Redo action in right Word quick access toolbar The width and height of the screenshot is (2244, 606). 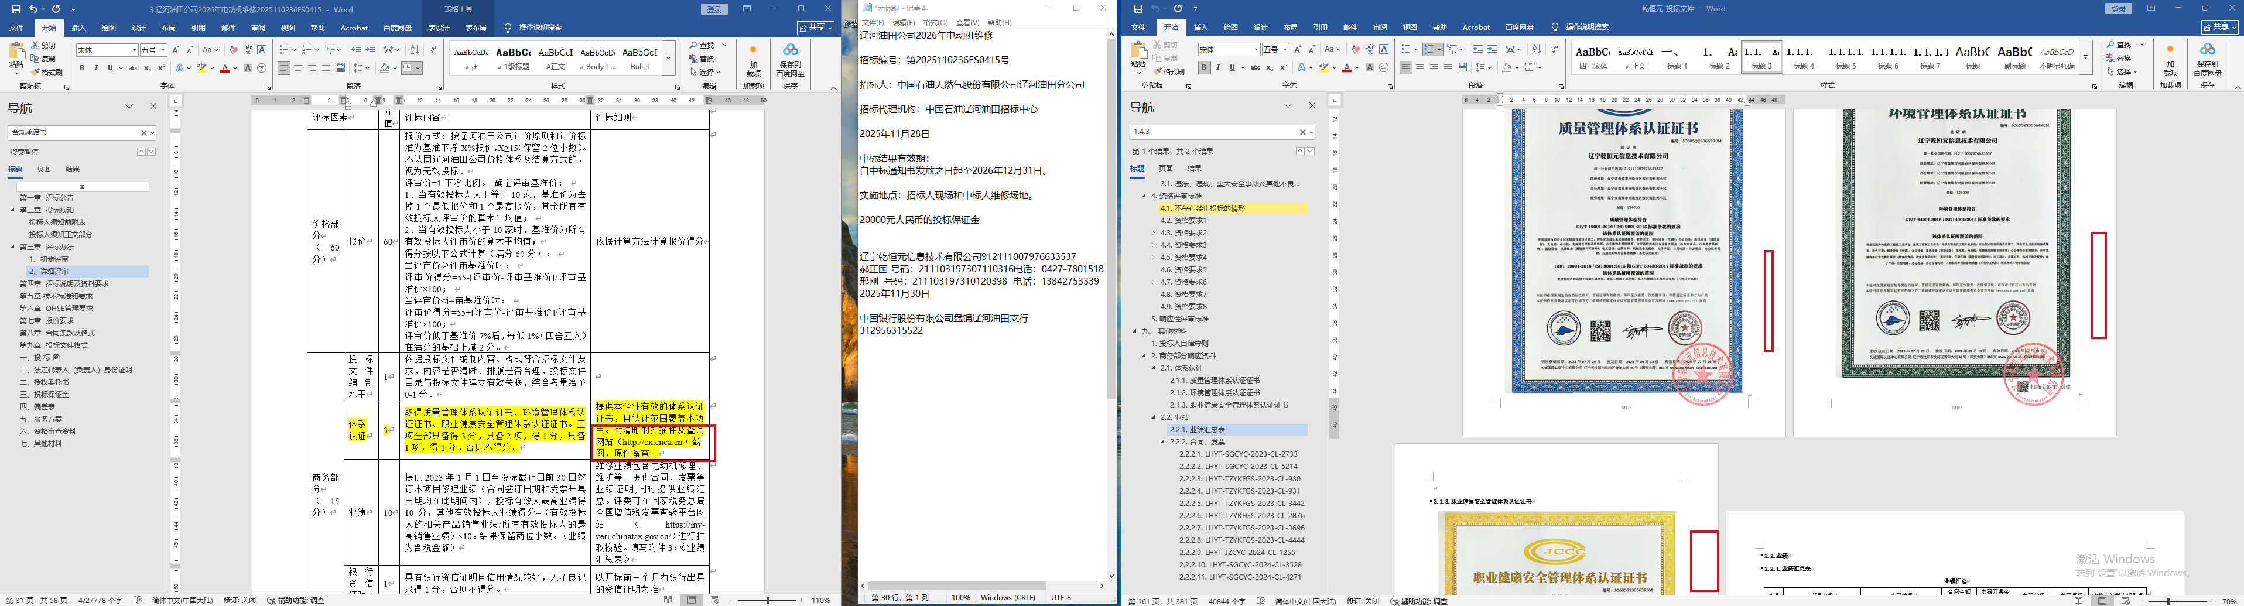[1178, 9]
